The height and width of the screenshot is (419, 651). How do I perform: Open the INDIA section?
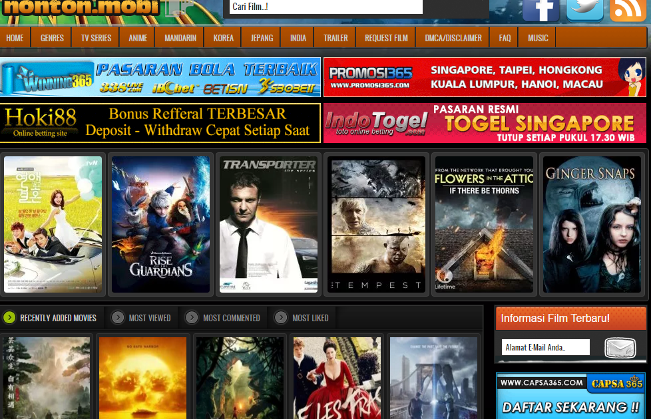[298, 38]
